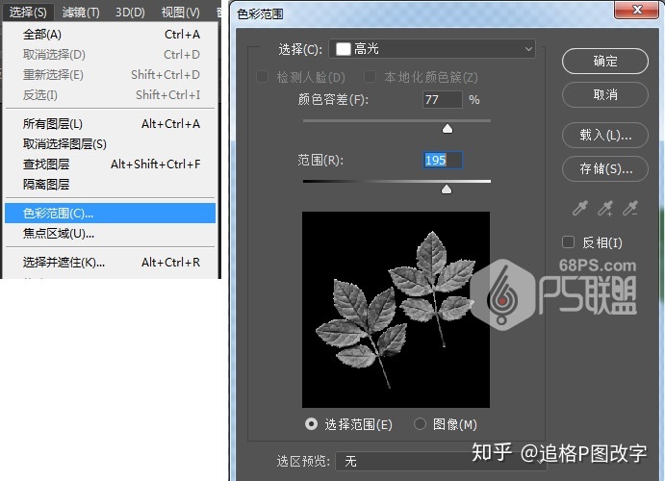Toggle the 检测人脸(D) checkbox
Image resolution: width=665 pixels, height=481 pixels.
tap(262, 77)
